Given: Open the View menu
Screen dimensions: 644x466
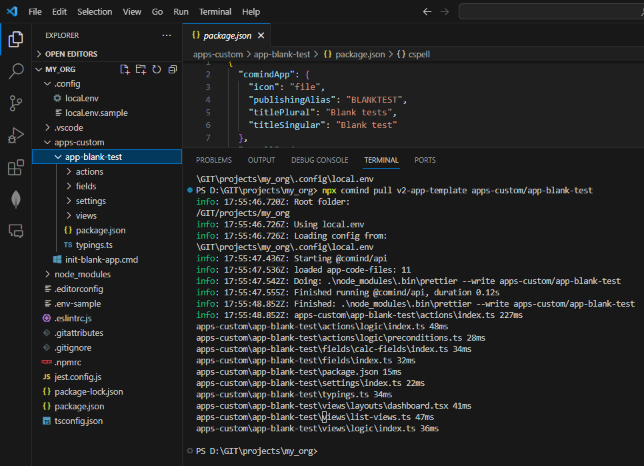Looking at the screenshot, I should click(132, 11).
